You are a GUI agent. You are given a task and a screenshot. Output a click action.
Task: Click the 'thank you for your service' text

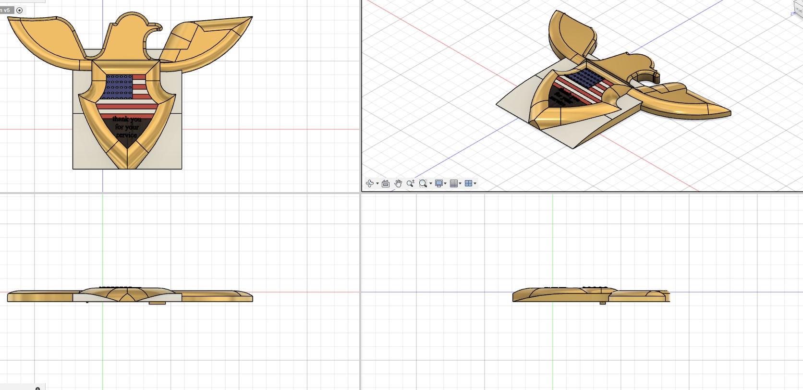tap(127, 127)
